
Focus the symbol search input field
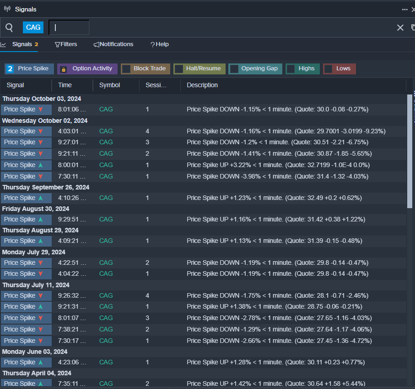point(69,27)
